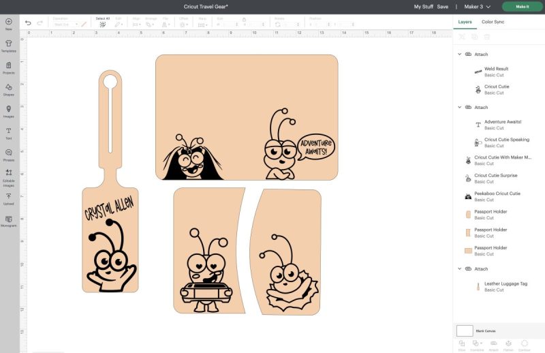Image resolution: width=545 pixels, height=353 pixels.
Task: Switch to the Layers tab
Action: [465, 22]
